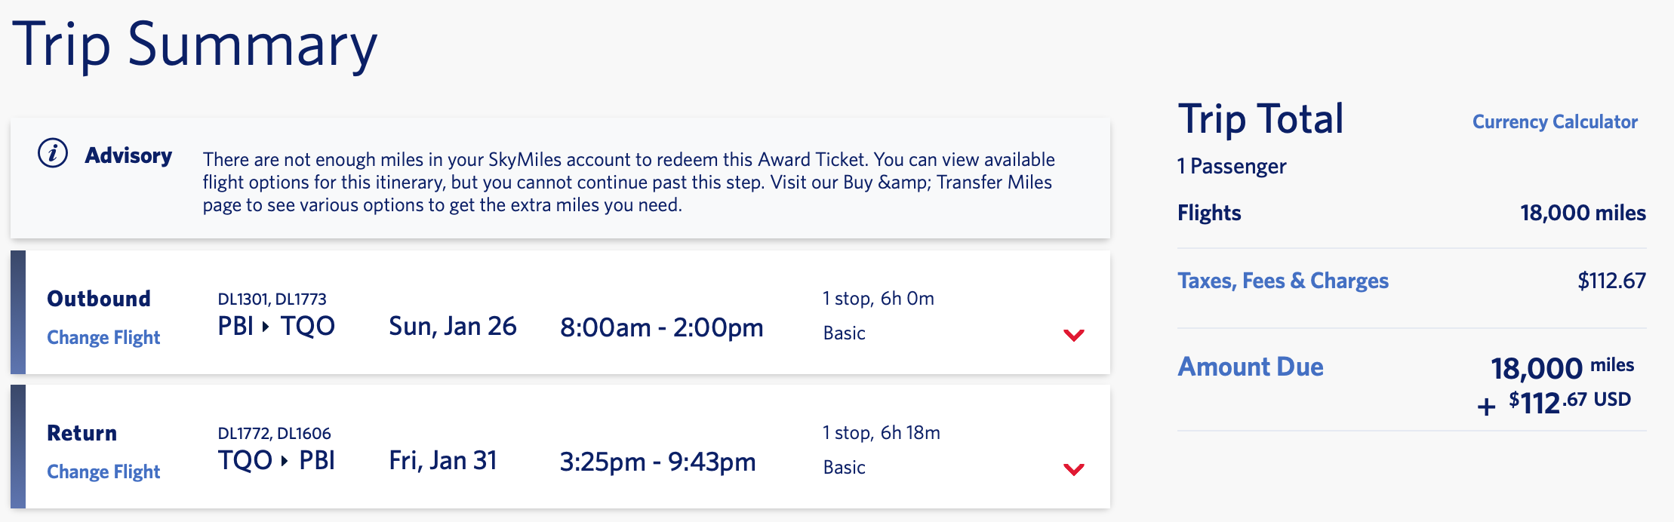Select the outbound date Sun, Jan 26
Screen dimensions: 1674x522
click(x=452, y=327)
